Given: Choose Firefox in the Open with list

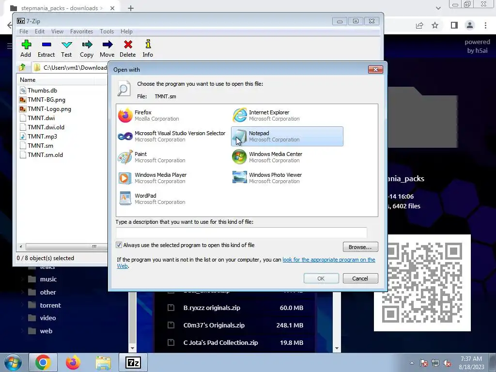Looking at the screenshot, I should pos(173,115).
